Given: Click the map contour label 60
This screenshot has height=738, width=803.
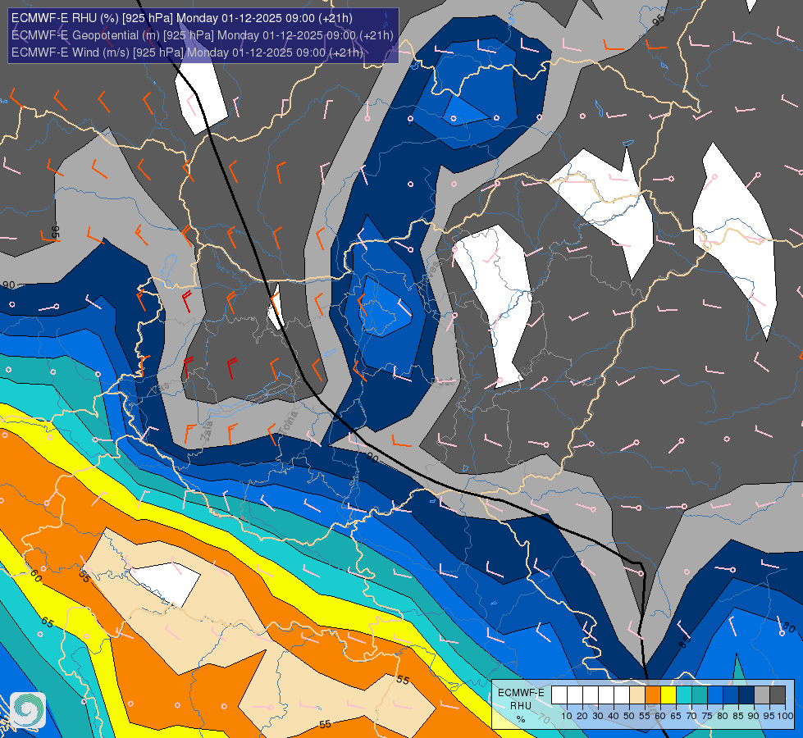Looking at the screenshot, I should (36, 576).
